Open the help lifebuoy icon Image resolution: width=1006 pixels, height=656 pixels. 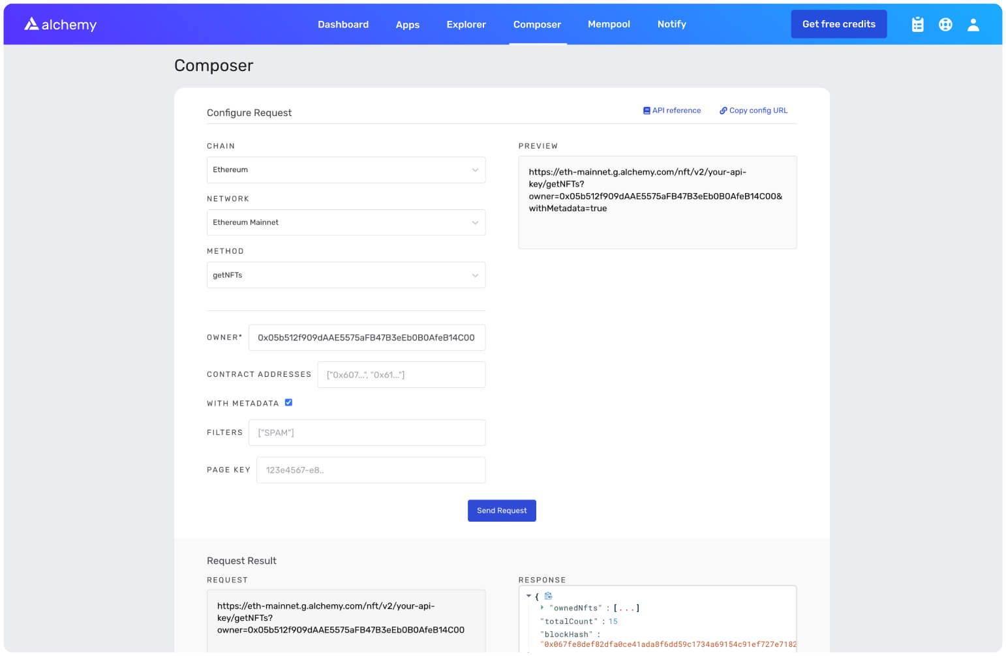coord(945,24)
